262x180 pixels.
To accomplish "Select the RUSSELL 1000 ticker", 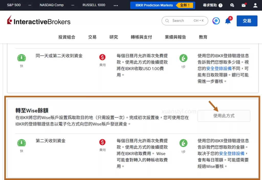I will point(94,5).
